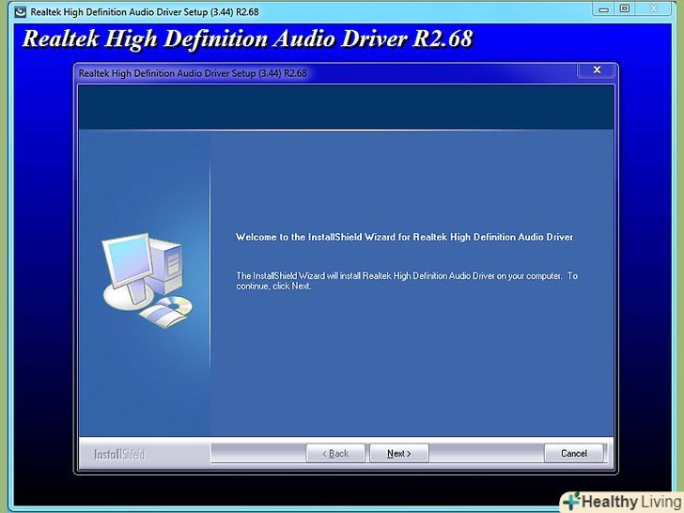This screenshot has height=513, width=684.
Task: Click the inner dialog title bar text
Action: click(x=193, y=72)
